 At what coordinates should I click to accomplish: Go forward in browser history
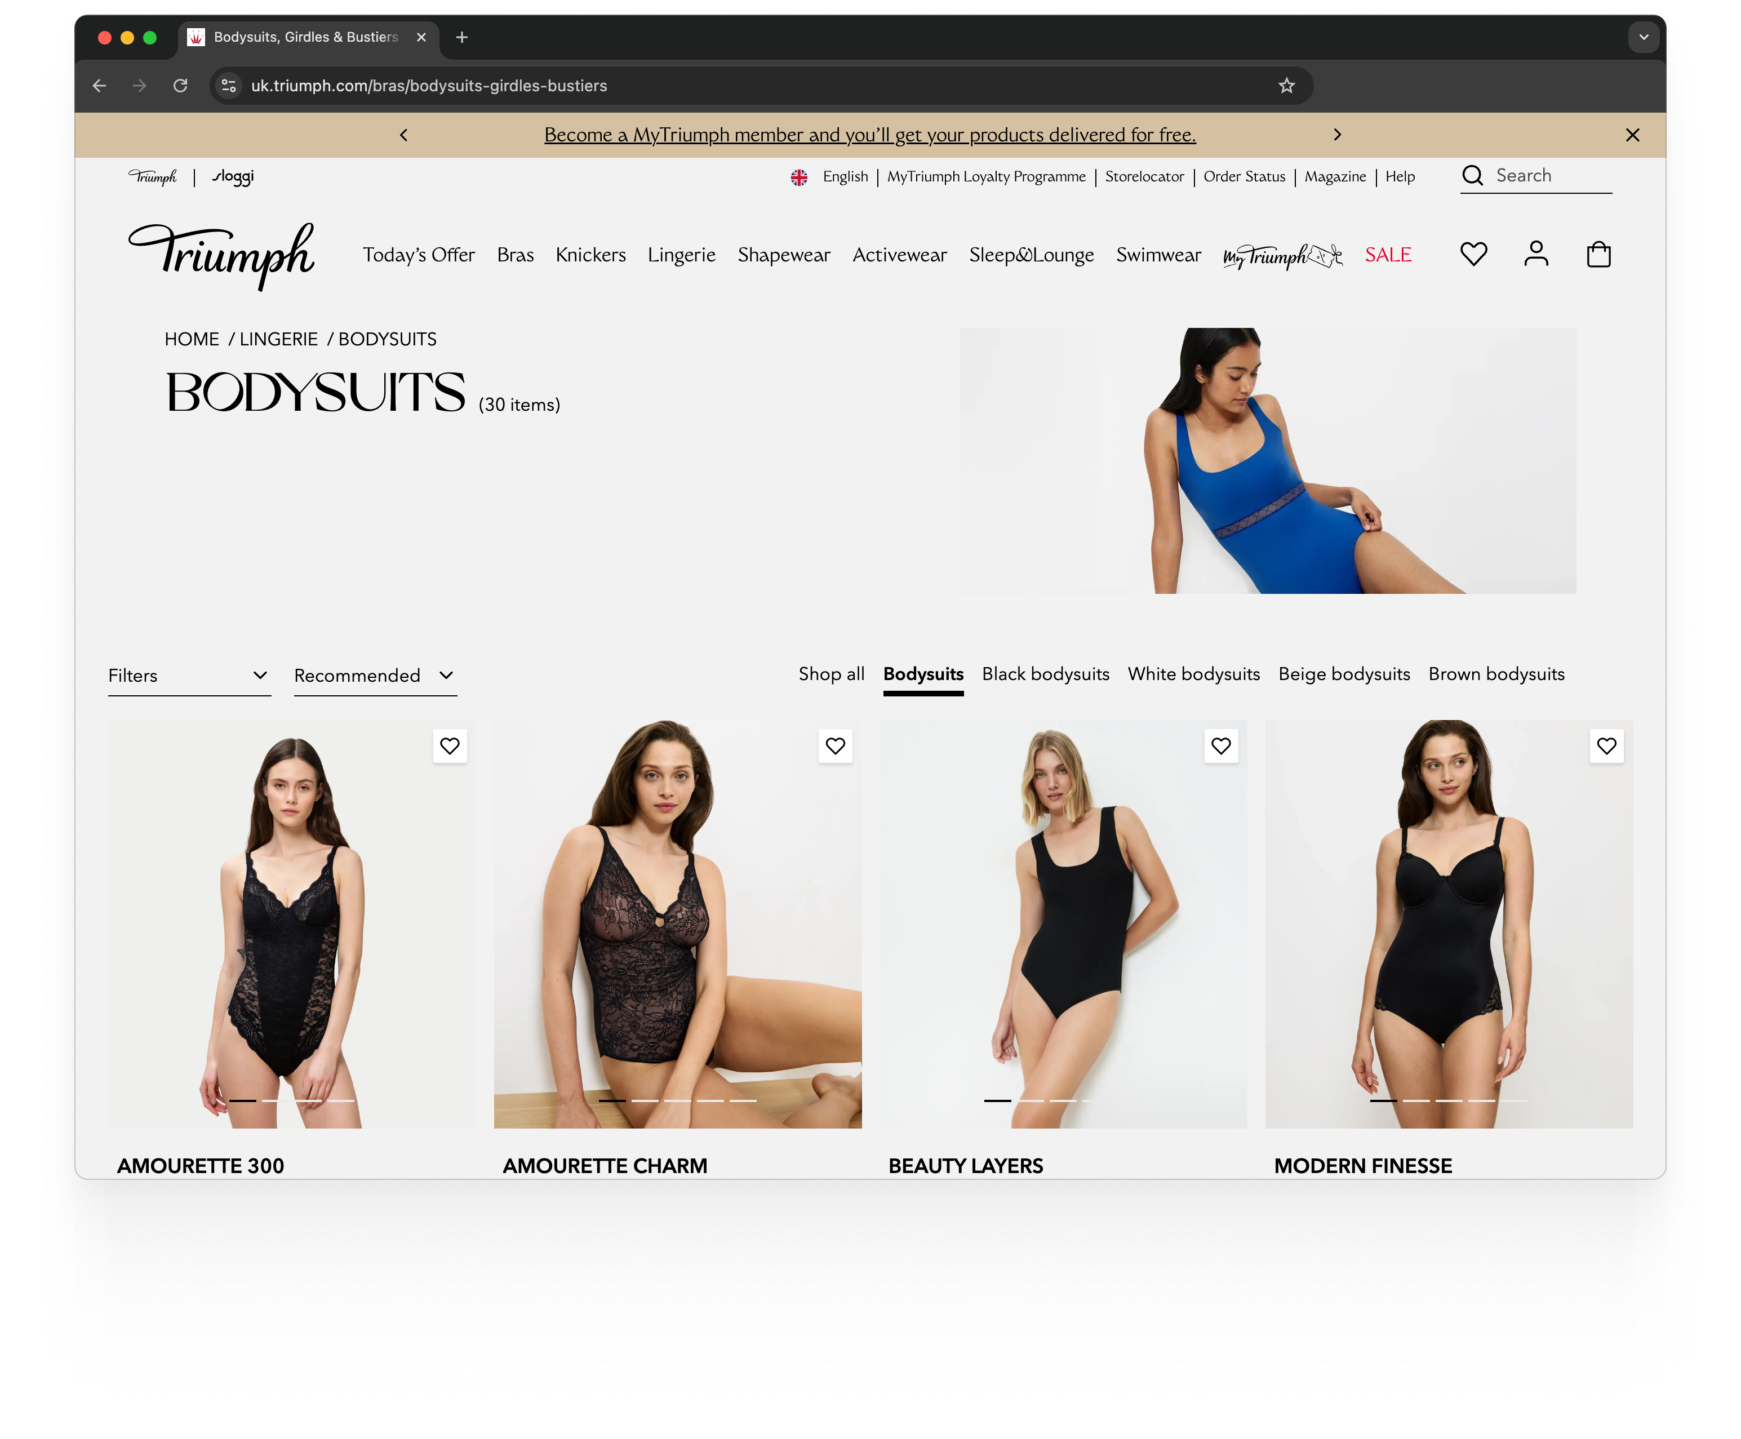coord(139,86)
